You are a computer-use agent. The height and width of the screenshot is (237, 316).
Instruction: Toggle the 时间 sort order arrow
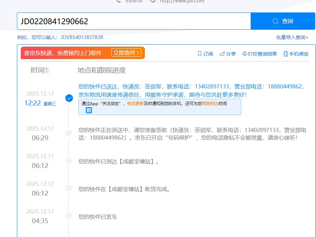pyautogui.click(x=49, y=70)
